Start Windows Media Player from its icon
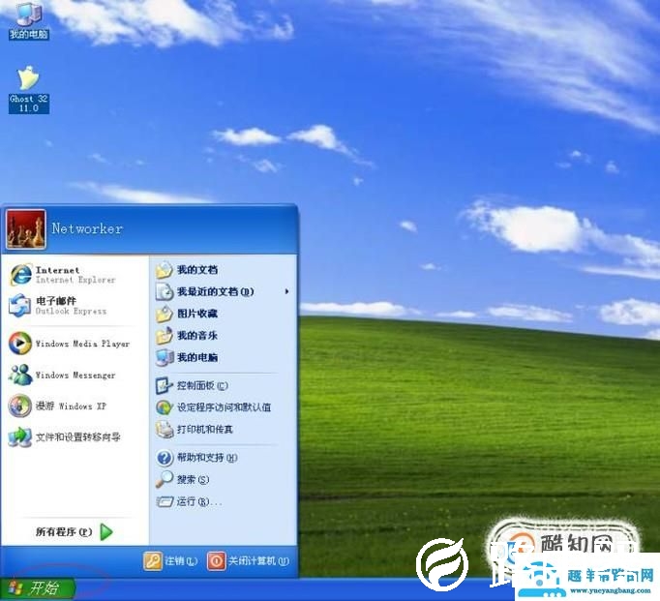 point(19,343)
